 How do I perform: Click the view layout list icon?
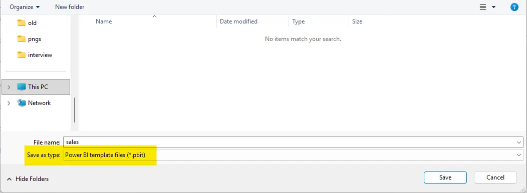click(483, 7)
